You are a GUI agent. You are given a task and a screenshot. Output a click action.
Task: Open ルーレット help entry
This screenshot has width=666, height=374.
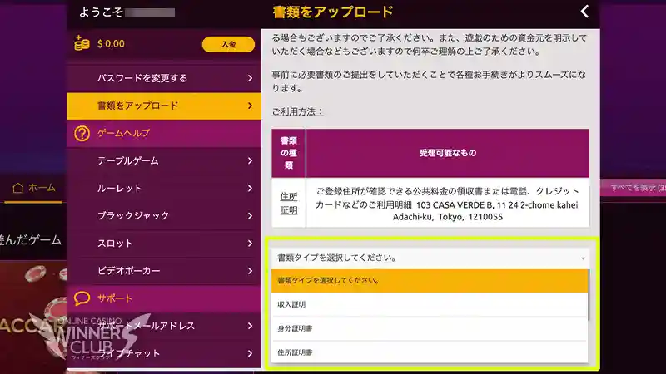164,189
